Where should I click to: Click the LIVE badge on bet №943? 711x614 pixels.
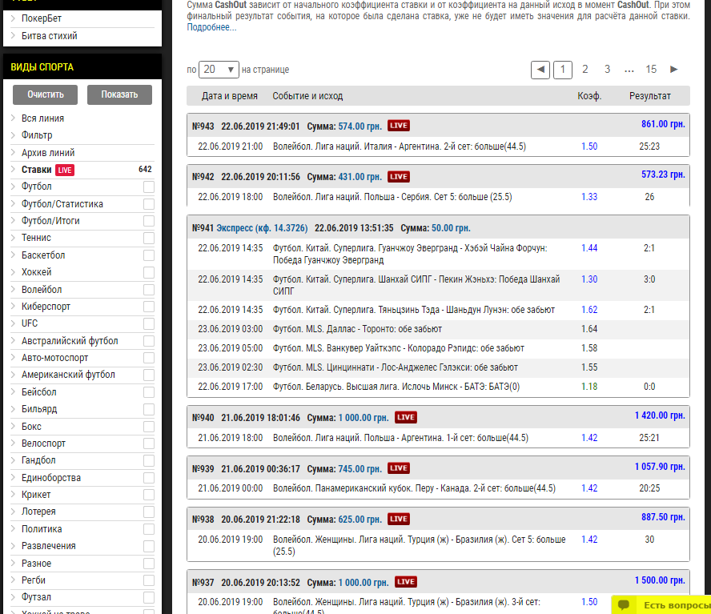[x=399, y=126]
